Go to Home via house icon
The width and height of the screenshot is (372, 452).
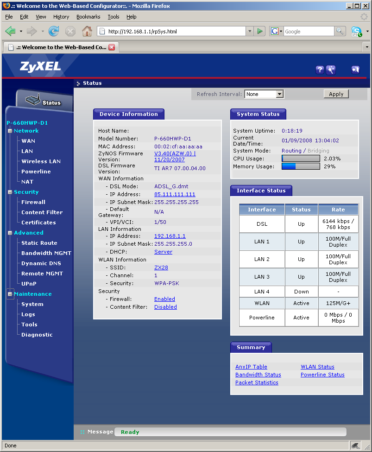tap(87, 31)
